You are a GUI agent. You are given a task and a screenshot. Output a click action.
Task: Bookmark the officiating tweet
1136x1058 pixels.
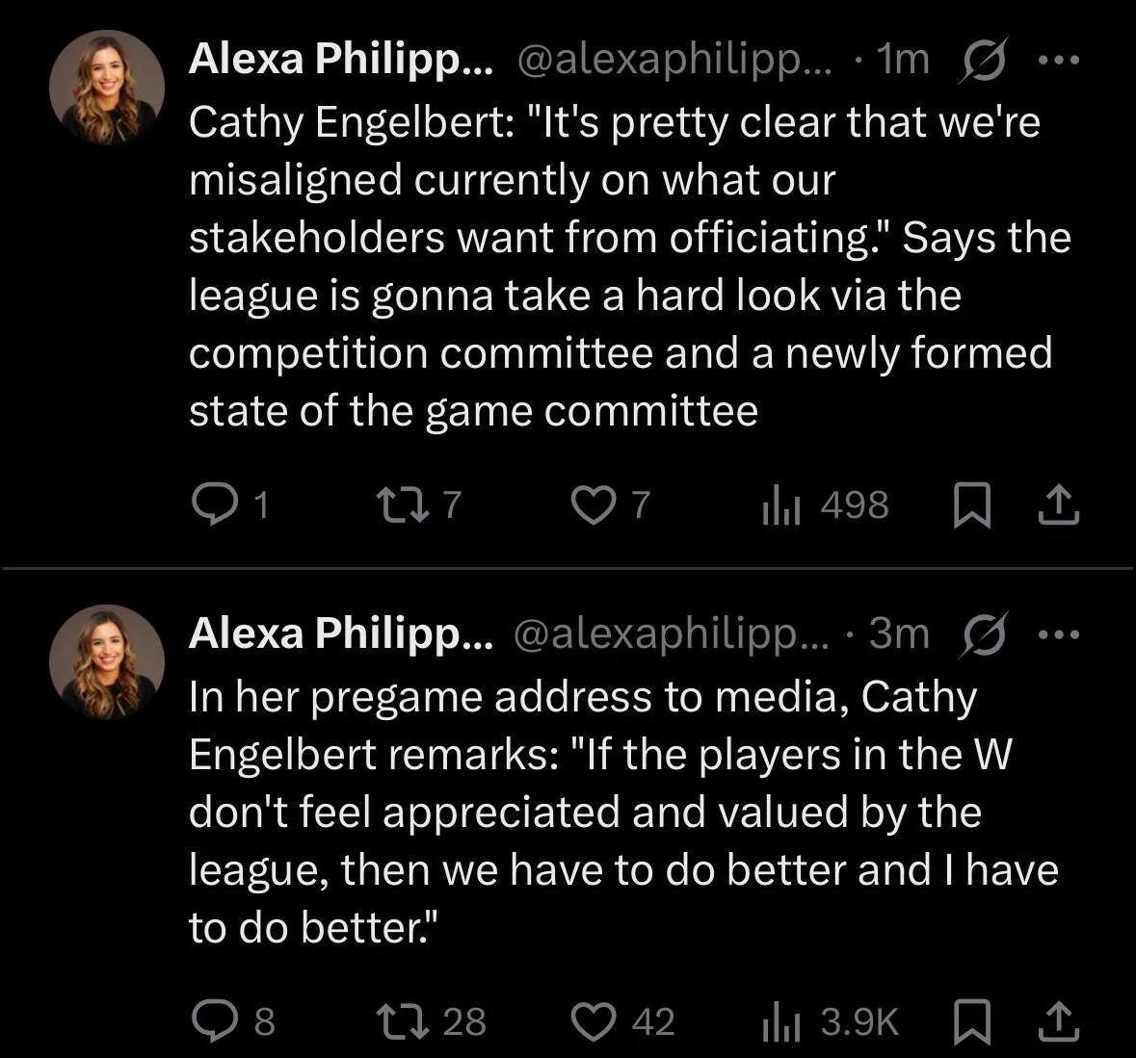[x=971, y=504]
